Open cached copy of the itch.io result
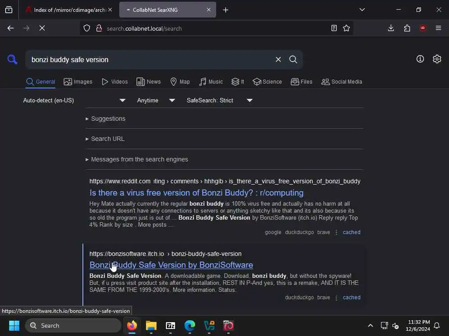Image resolution: width=449 pixels, height=336 pixels. click(352, 297)
